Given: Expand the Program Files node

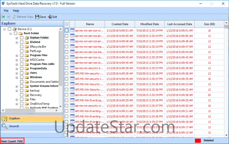Looking at the screenshot, I should [17, 56].
